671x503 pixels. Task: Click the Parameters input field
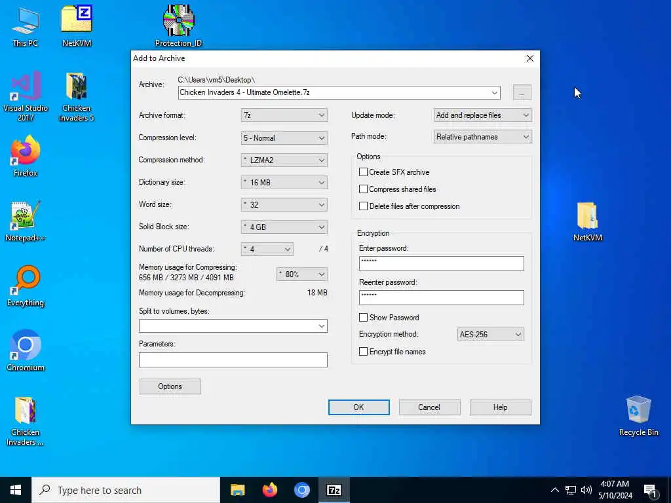233,360
